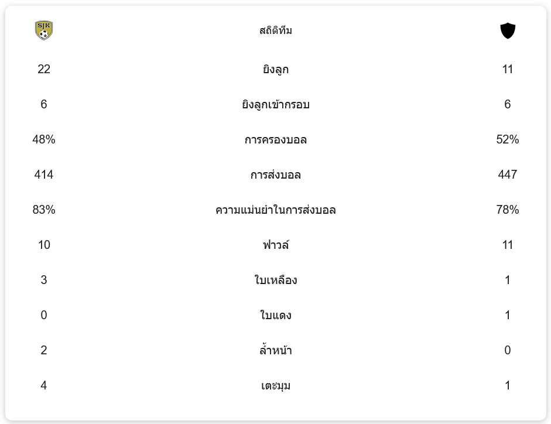Click the home team's 22 shots value

click(43, 69)
